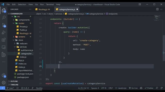Open the Explorer view in activity bar
The height and width of the screenshot is (92, 165).
4,10
